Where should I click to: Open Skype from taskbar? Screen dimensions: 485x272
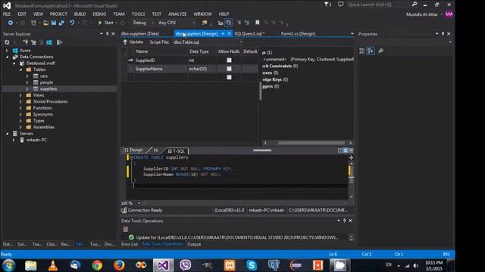(252, 265)
